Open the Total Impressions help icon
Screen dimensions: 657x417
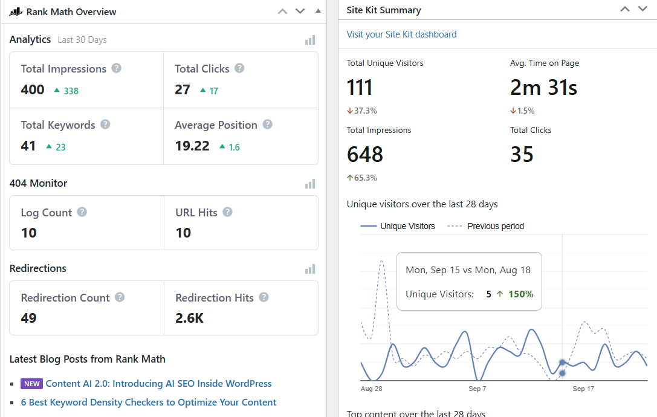[x=116, y=68]
